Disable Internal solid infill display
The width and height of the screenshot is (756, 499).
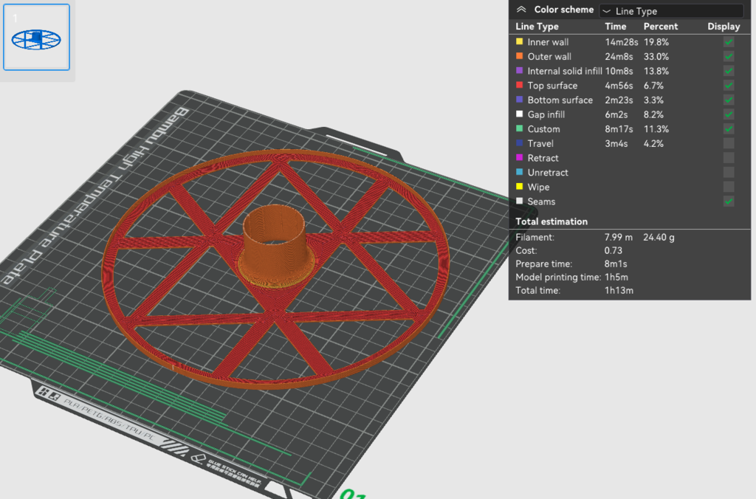tap(729, 71)
